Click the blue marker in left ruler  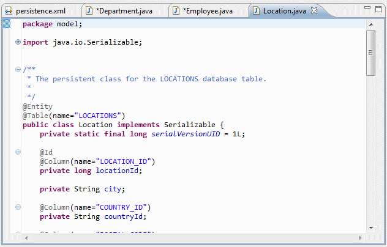(x=7, y=24)
